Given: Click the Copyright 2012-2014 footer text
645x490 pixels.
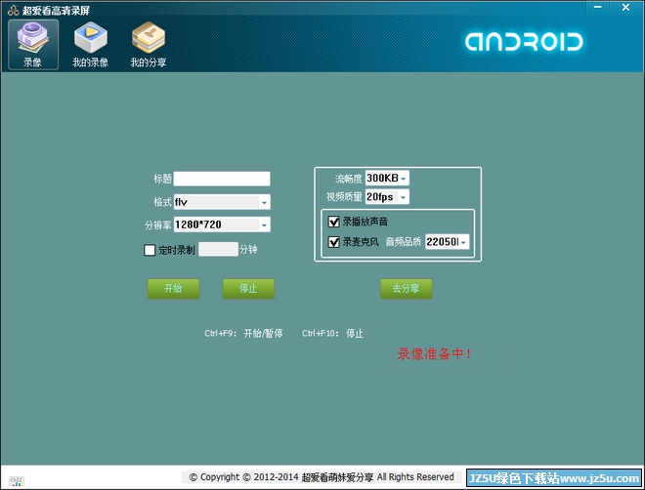Looking at the screenshot, I should click(x=322, y=477).
